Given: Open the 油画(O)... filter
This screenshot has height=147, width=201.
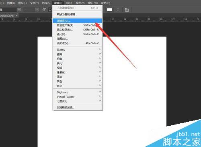Looking at the screenshot, I should [78, 39].
